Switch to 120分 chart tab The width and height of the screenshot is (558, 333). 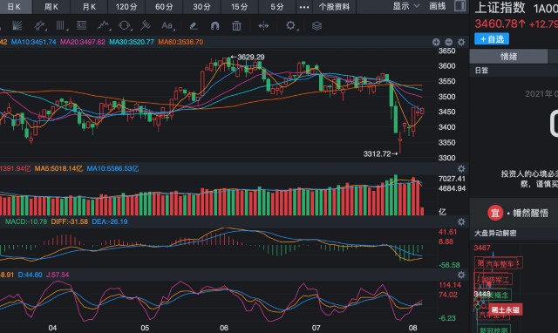[x=126, y=7]
